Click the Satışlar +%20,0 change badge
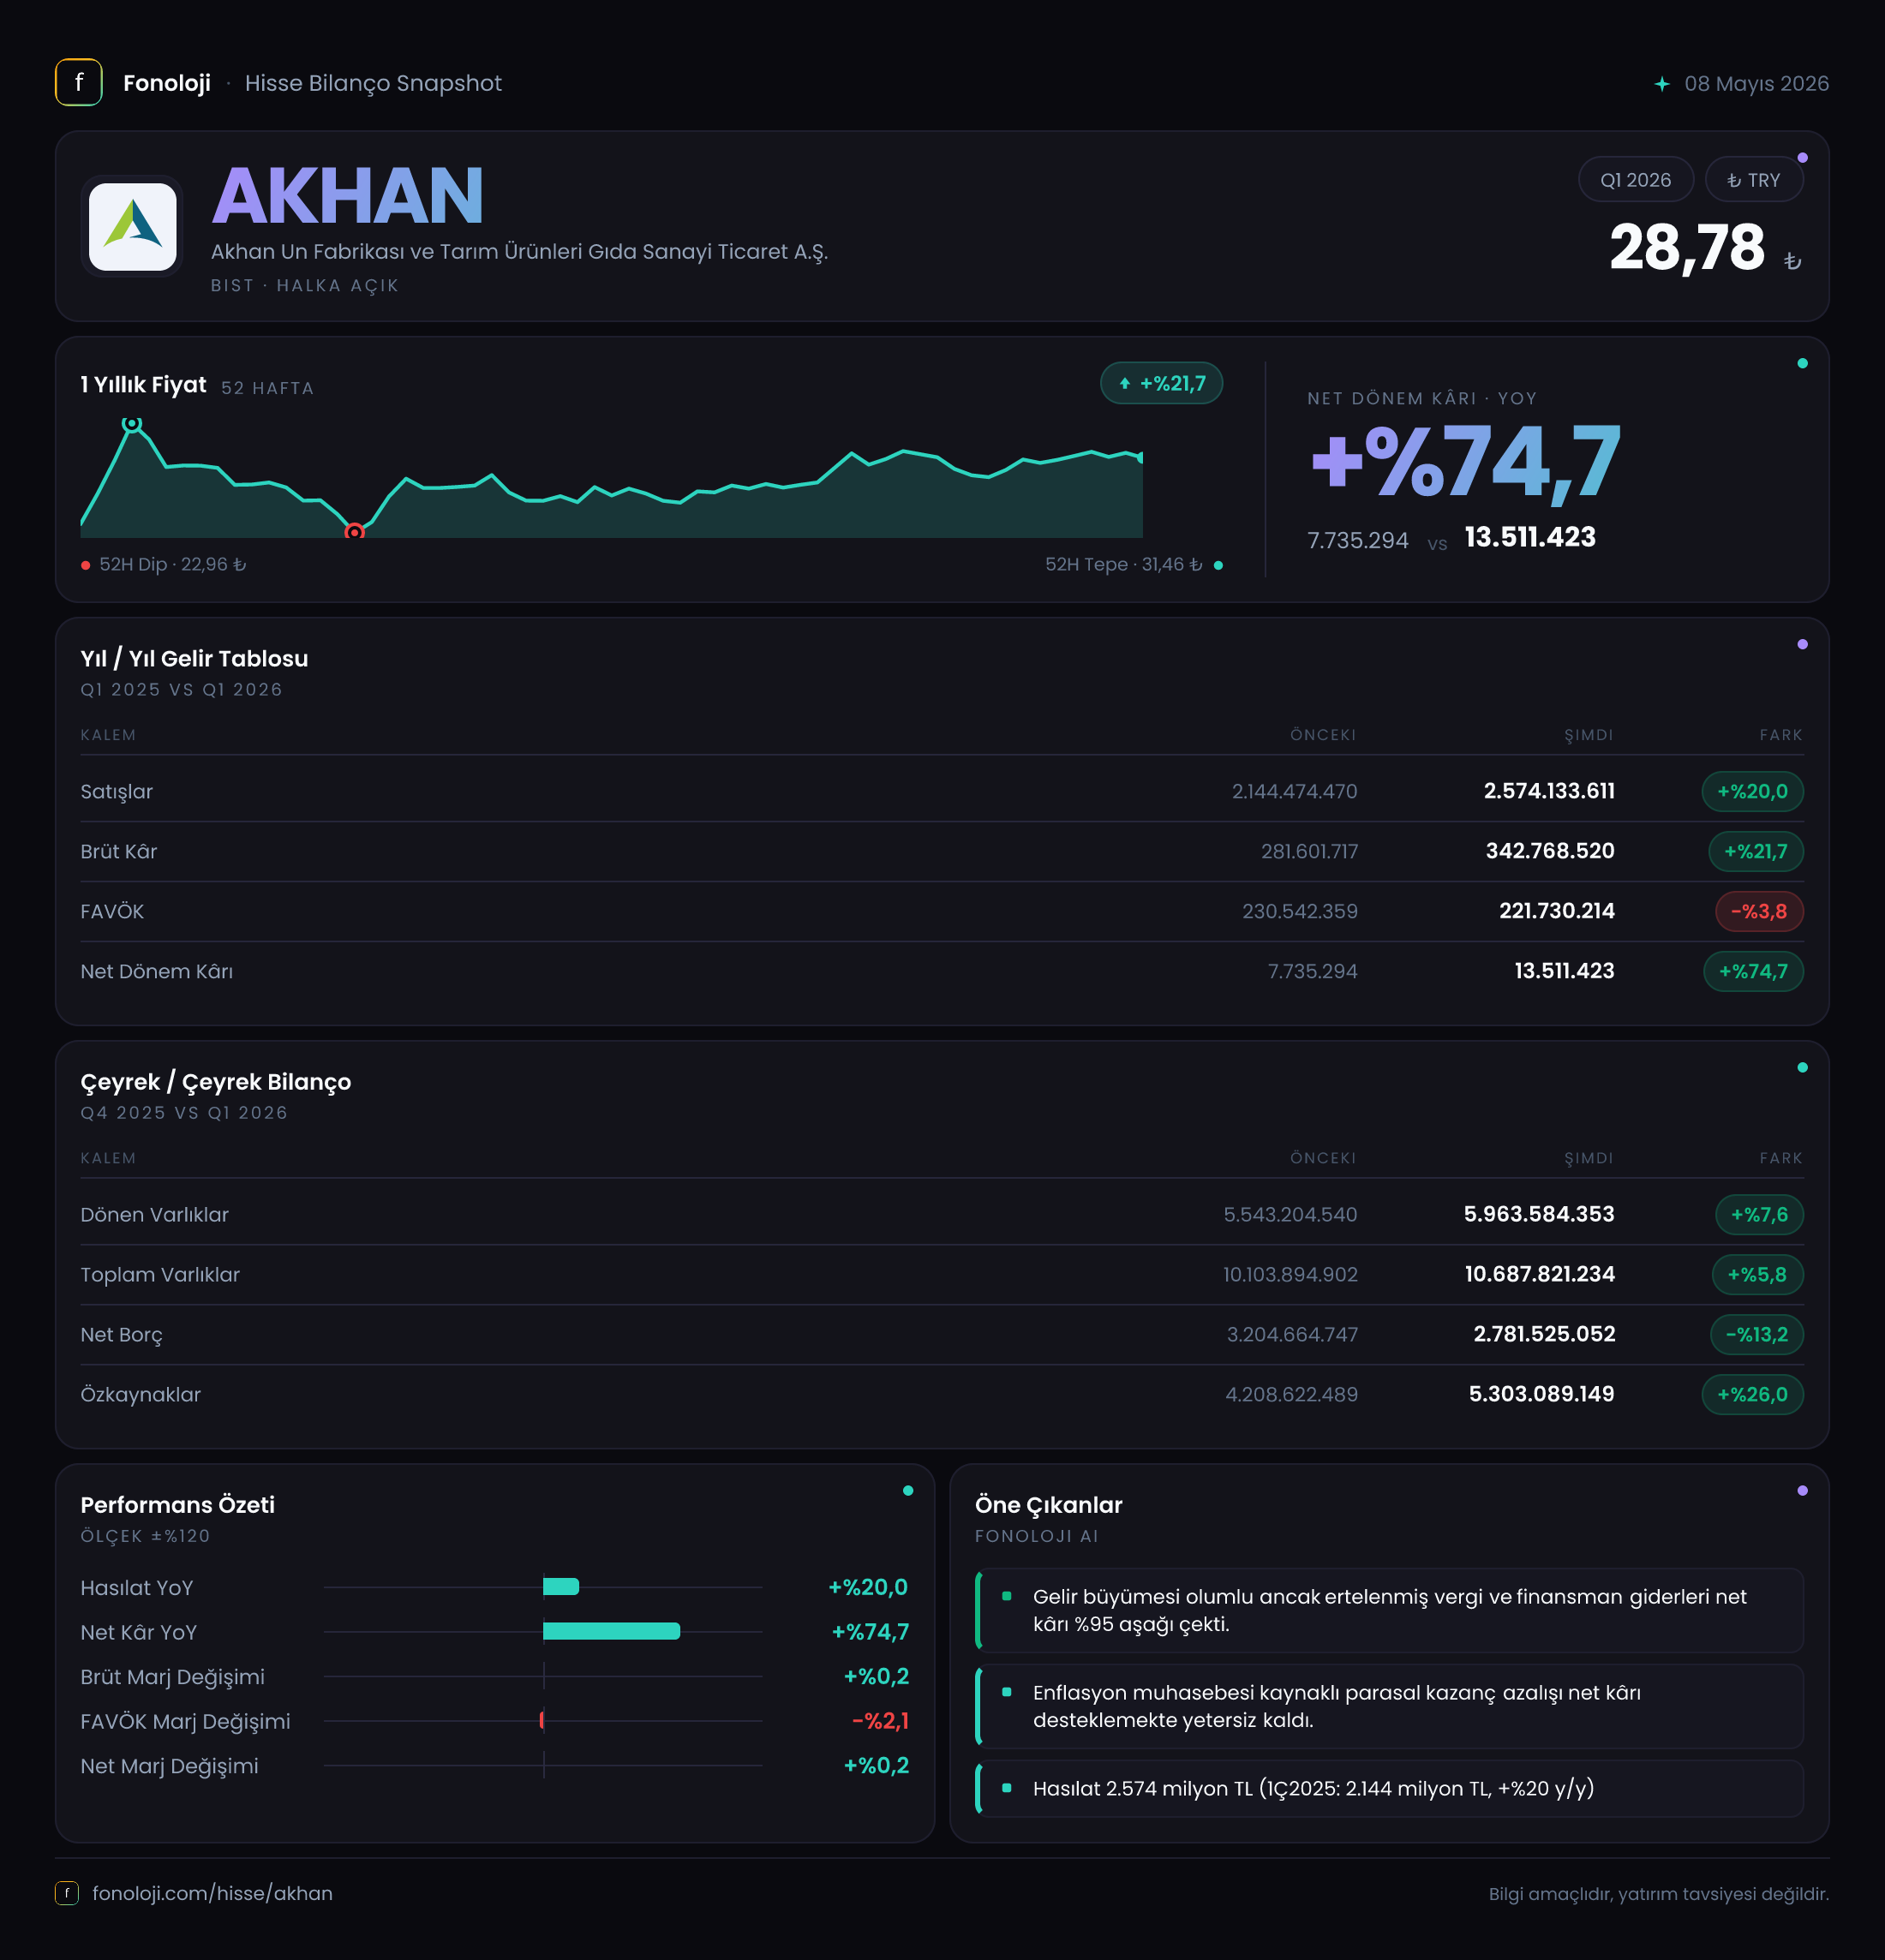This screenshot has width=1885, height=1960. [1752, 791]
